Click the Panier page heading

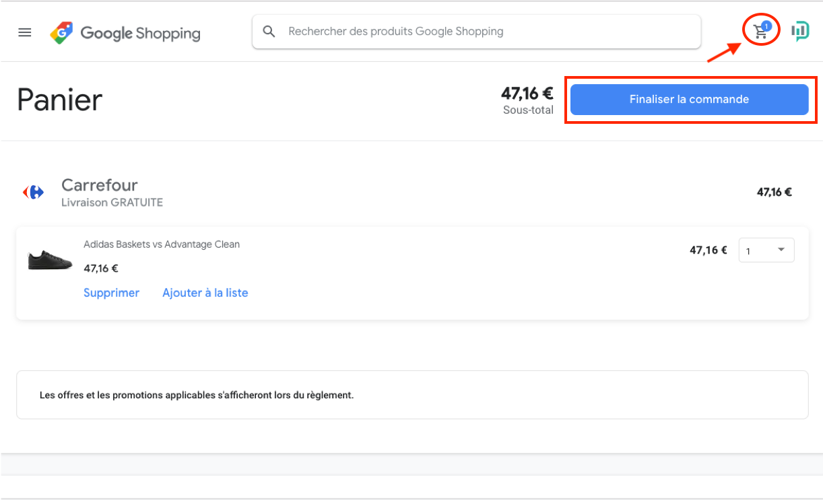coord(60,100)
